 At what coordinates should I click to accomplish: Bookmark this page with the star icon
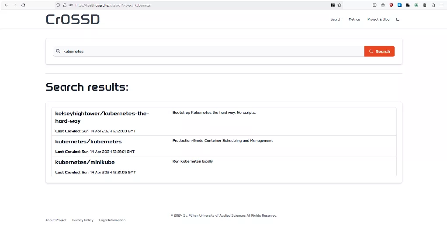pos(339,5)
